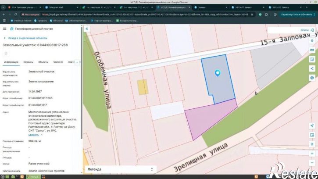This screenshot has width=318, height=179.
Task: Switch to the Части ЗУ tab
Action: tap(58, 62)
